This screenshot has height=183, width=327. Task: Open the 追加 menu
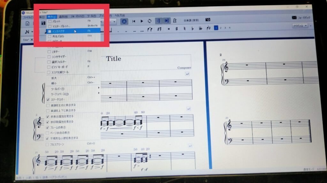point(63,17)
